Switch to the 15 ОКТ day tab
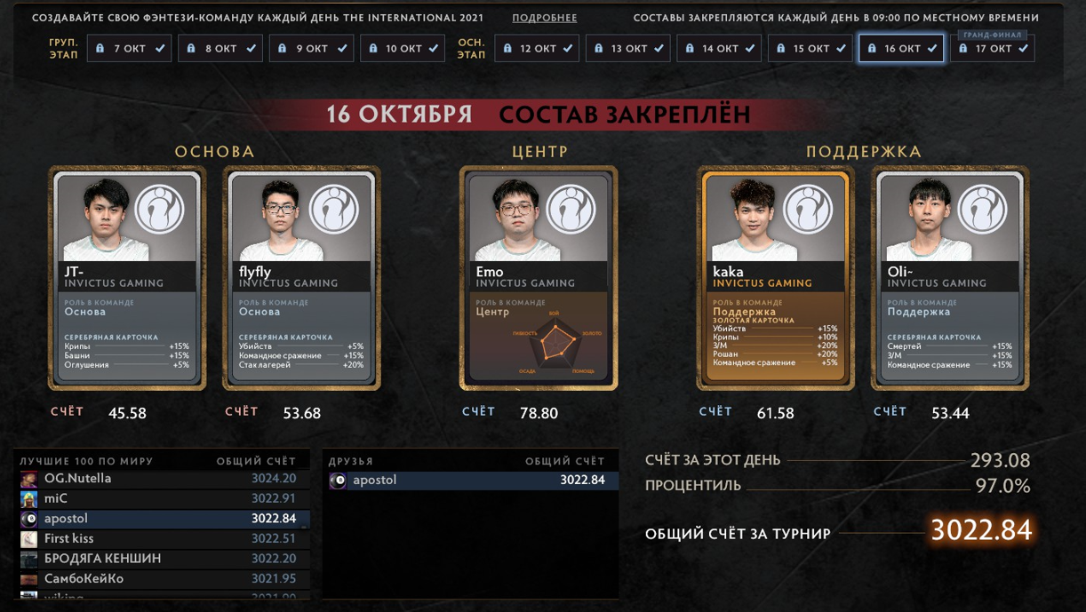The image size is (1086, 612). [810, 49]
